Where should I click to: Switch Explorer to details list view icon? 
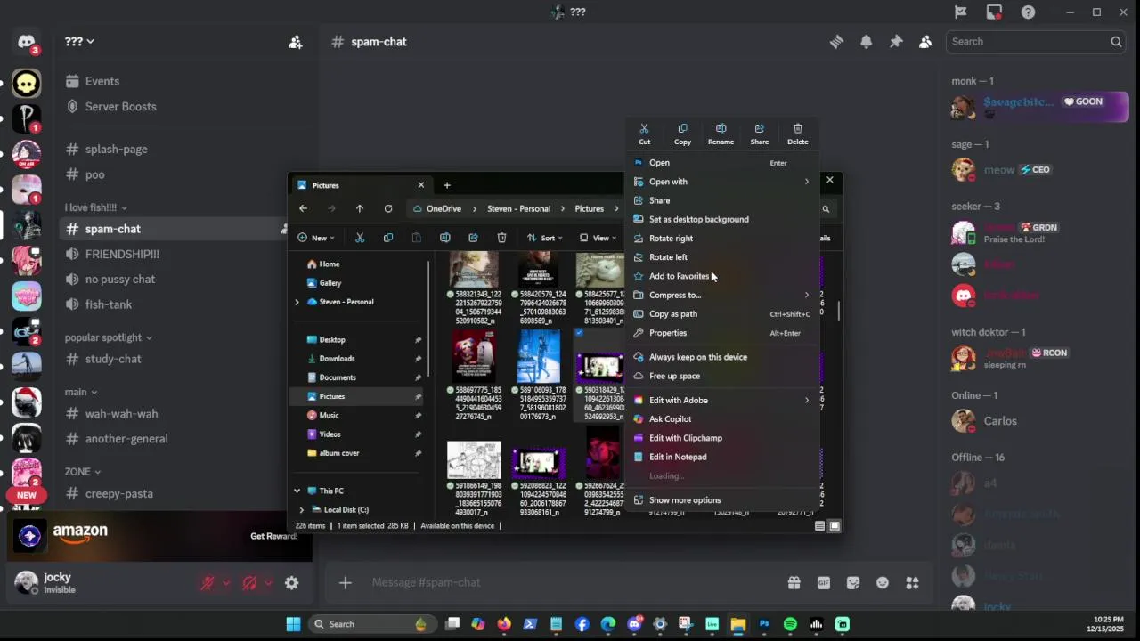coord(819,526)
